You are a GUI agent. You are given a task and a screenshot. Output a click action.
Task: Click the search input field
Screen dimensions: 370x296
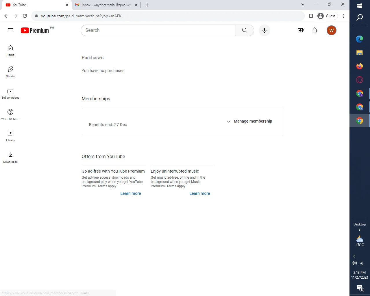pos(158,30)
